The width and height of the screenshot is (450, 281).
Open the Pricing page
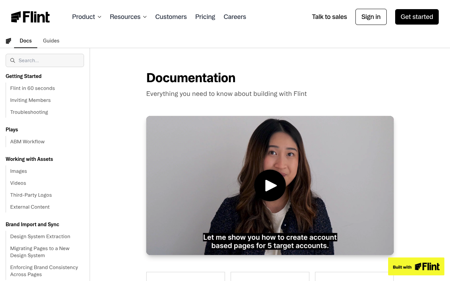[x=205, y=17]
